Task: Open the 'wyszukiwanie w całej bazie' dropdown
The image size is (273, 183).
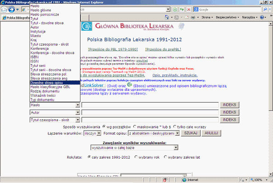Action: tap(176, 148)
